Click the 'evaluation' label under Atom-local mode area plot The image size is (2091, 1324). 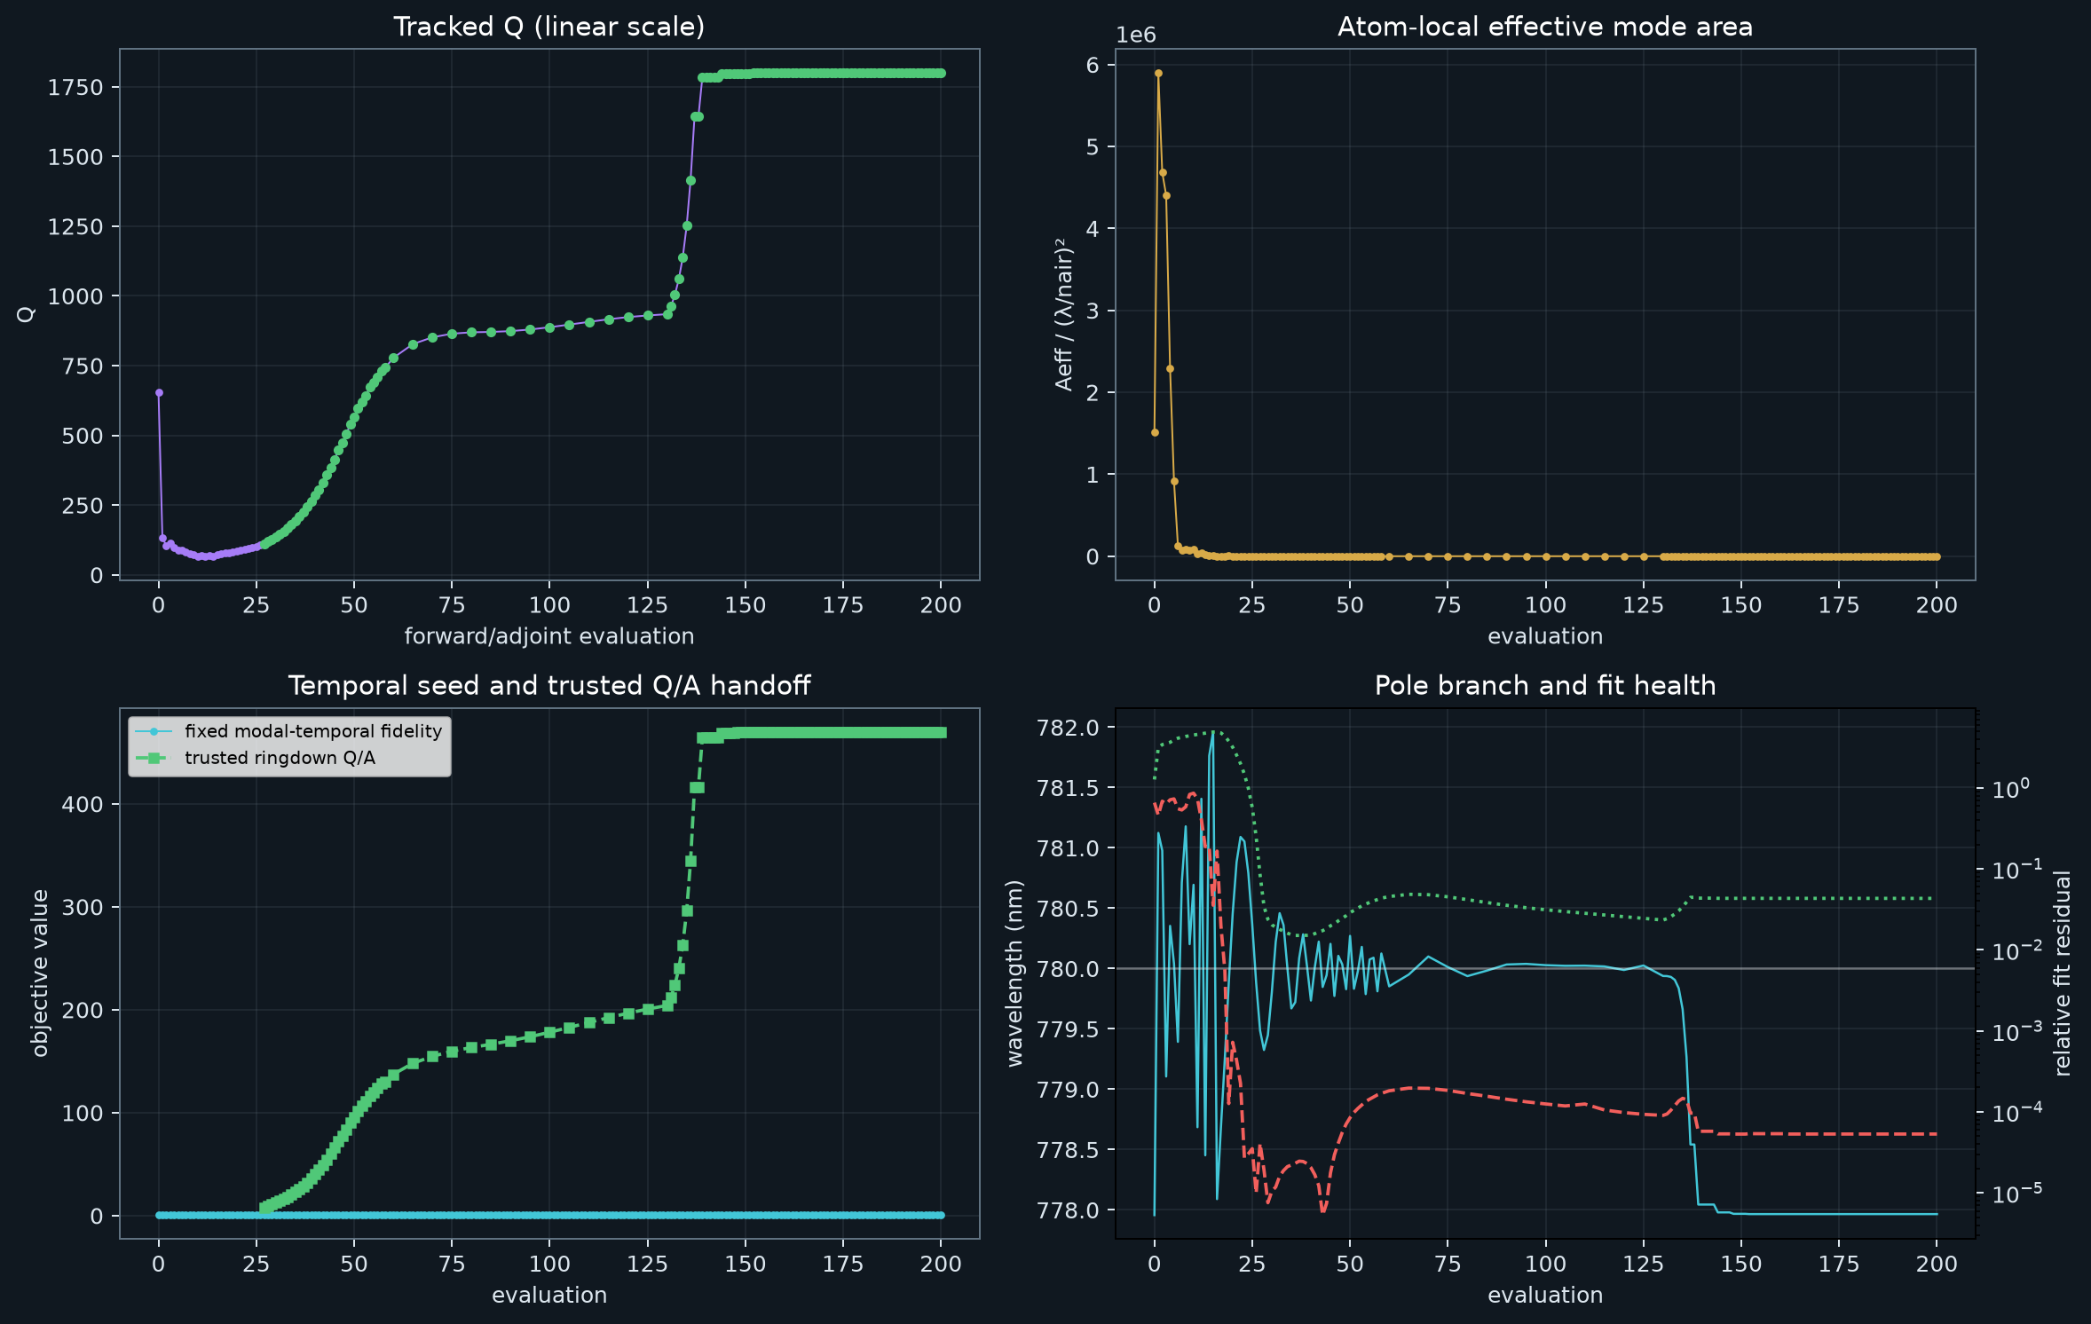(1544, 636)
